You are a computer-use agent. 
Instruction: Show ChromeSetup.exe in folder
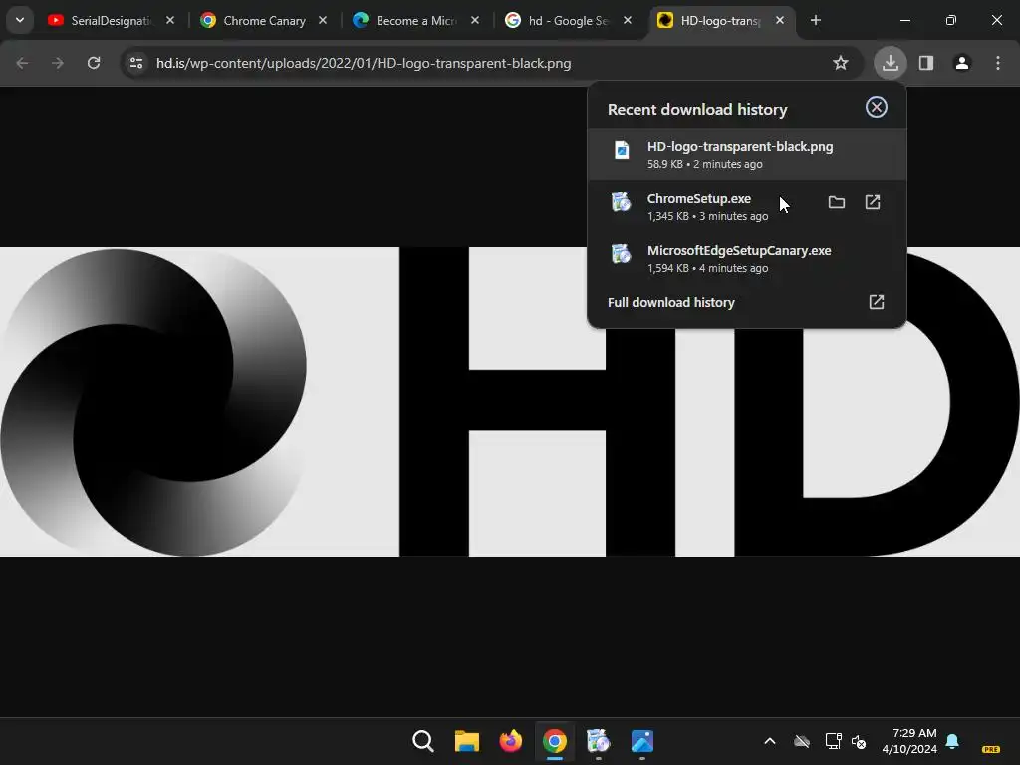coord(837,202)
